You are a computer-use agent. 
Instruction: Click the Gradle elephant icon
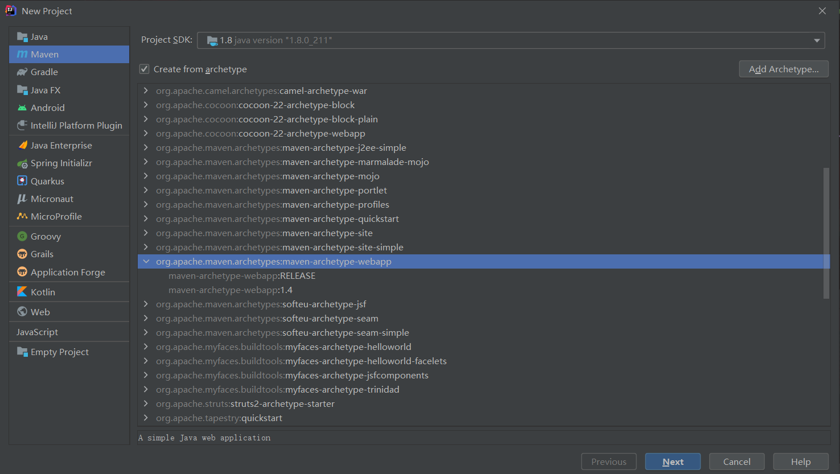22,72
